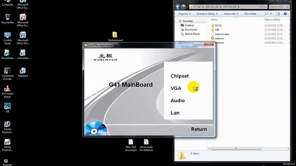Image resolution: width=296 pixels, height=166 pixels.
Task: Click Explorer Back navigation arrow
Action: [178, 7]
